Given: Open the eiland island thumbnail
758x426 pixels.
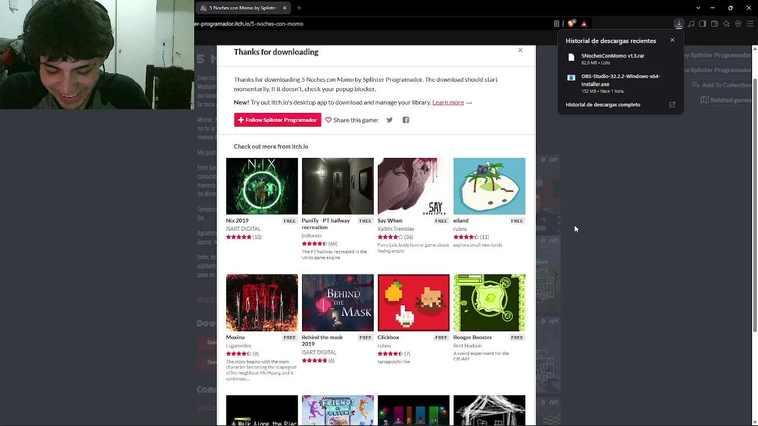Looking at the screenshot, I should point(489,186).
